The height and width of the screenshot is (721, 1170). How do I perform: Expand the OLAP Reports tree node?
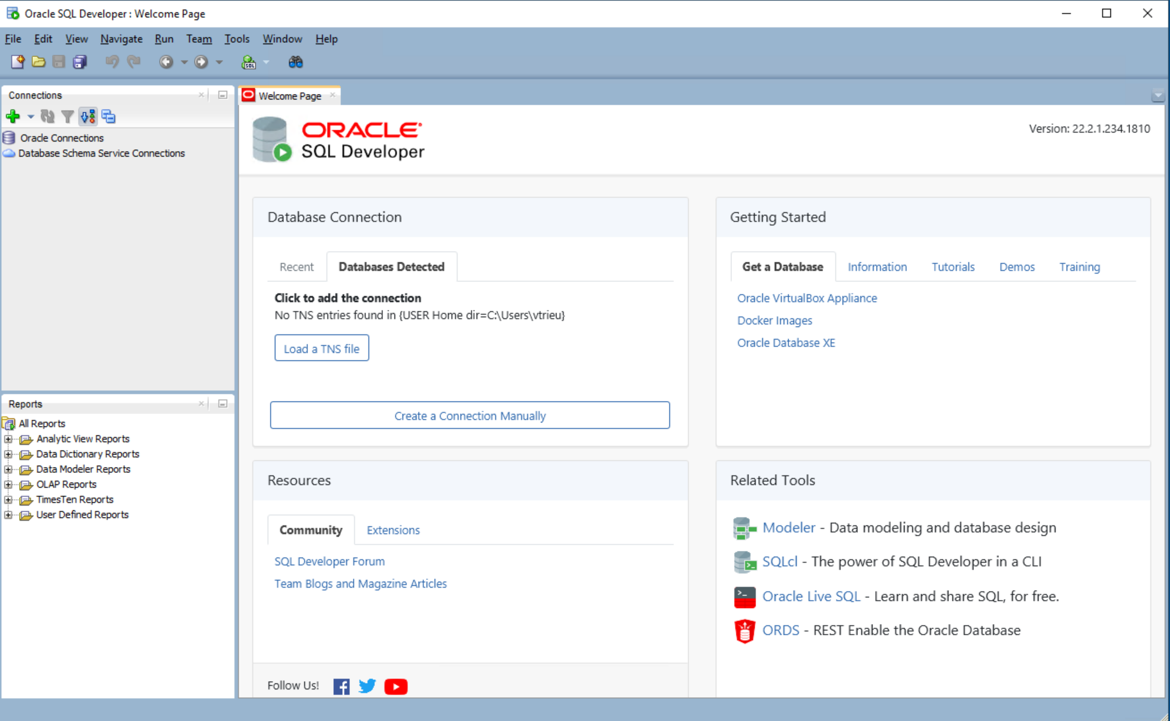8,484
